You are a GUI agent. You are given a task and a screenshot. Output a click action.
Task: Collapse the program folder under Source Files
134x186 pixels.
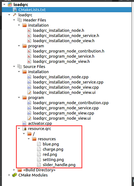[x=19, y=98]
